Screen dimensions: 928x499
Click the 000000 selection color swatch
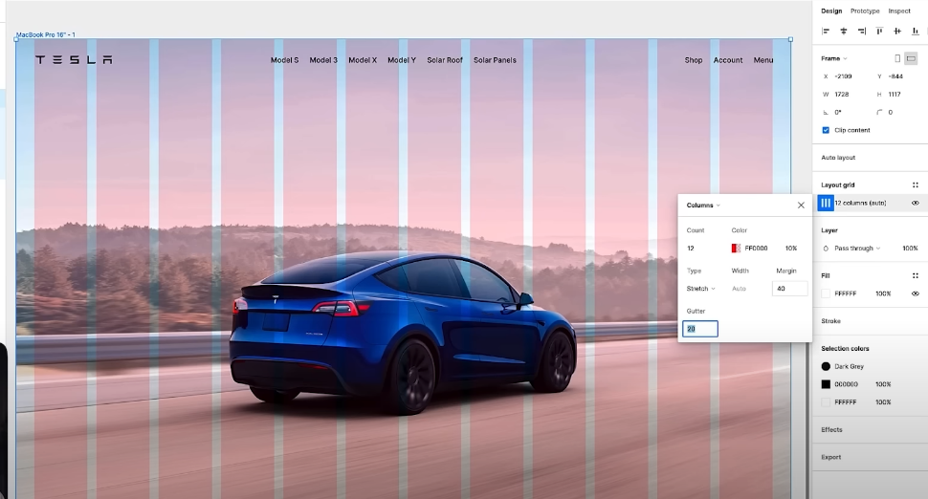click(x=826, y=384)
